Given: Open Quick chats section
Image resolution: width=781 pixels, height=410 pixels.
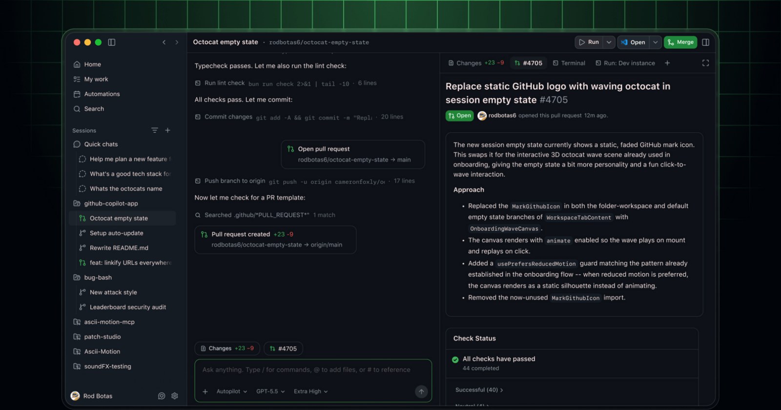Looking at the screenshot, I should [96, 144].
